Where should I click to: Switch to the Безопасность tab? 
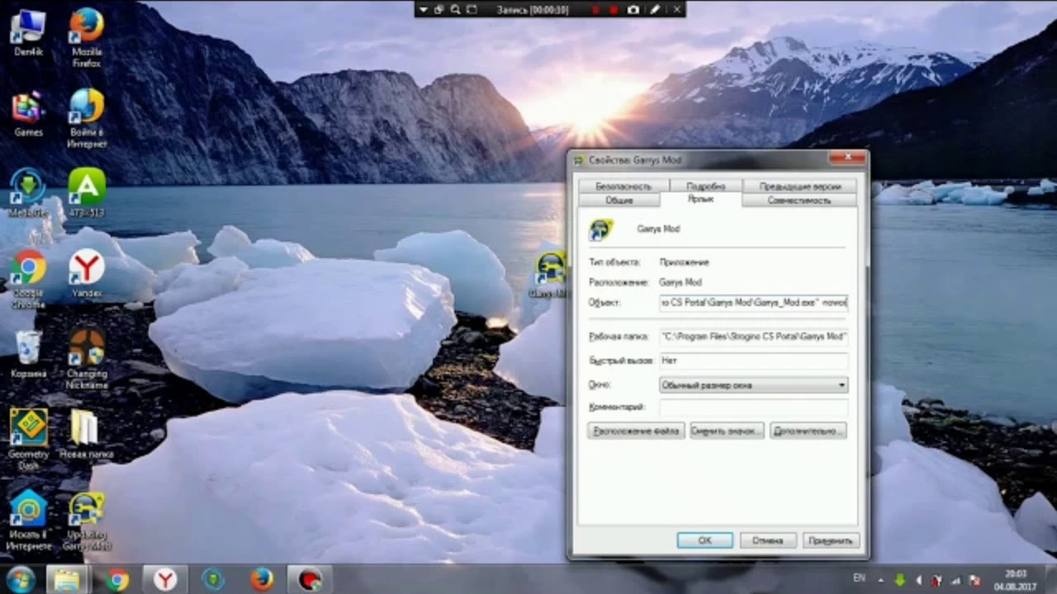pos(623,186)
